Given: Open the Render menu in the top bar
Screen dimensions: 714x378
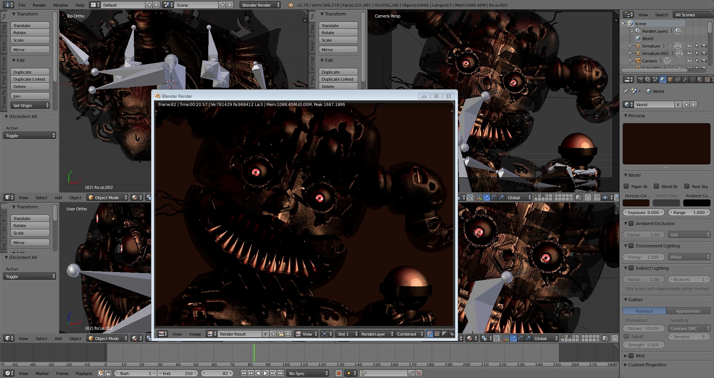Looking at the screenshot, I should click(x=39, y=5).
